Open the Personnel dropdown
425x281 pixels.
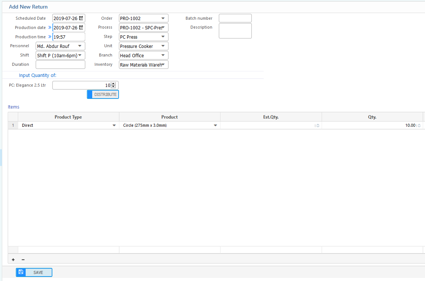tap(80, 46)
